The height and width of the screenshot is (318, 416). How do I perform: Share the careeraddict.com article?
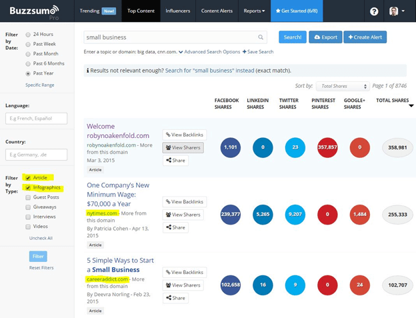point(175,298)
